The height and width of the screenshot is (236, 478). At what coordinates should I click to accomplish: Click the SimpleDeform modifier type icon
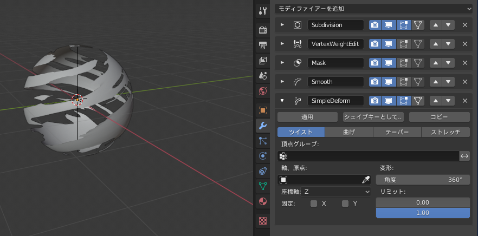297,101
